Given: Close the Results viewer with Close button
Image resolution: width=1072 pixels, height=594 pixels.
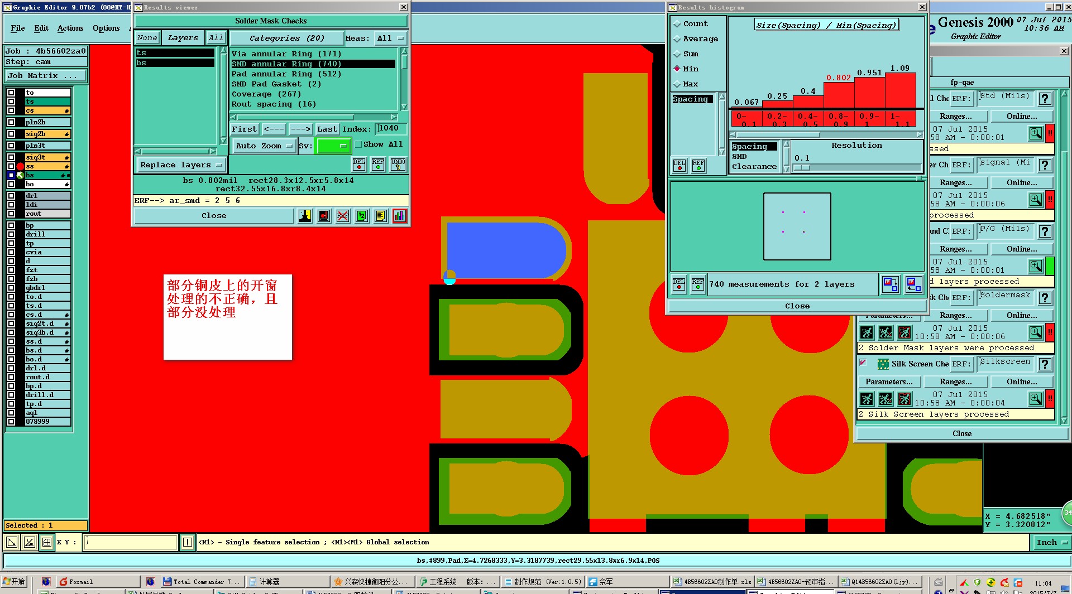Looking at the screenshot, I should pyautogui.click(x=214, y=216).
